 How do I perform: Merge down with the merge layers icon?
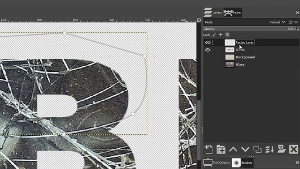coord(270,149)
